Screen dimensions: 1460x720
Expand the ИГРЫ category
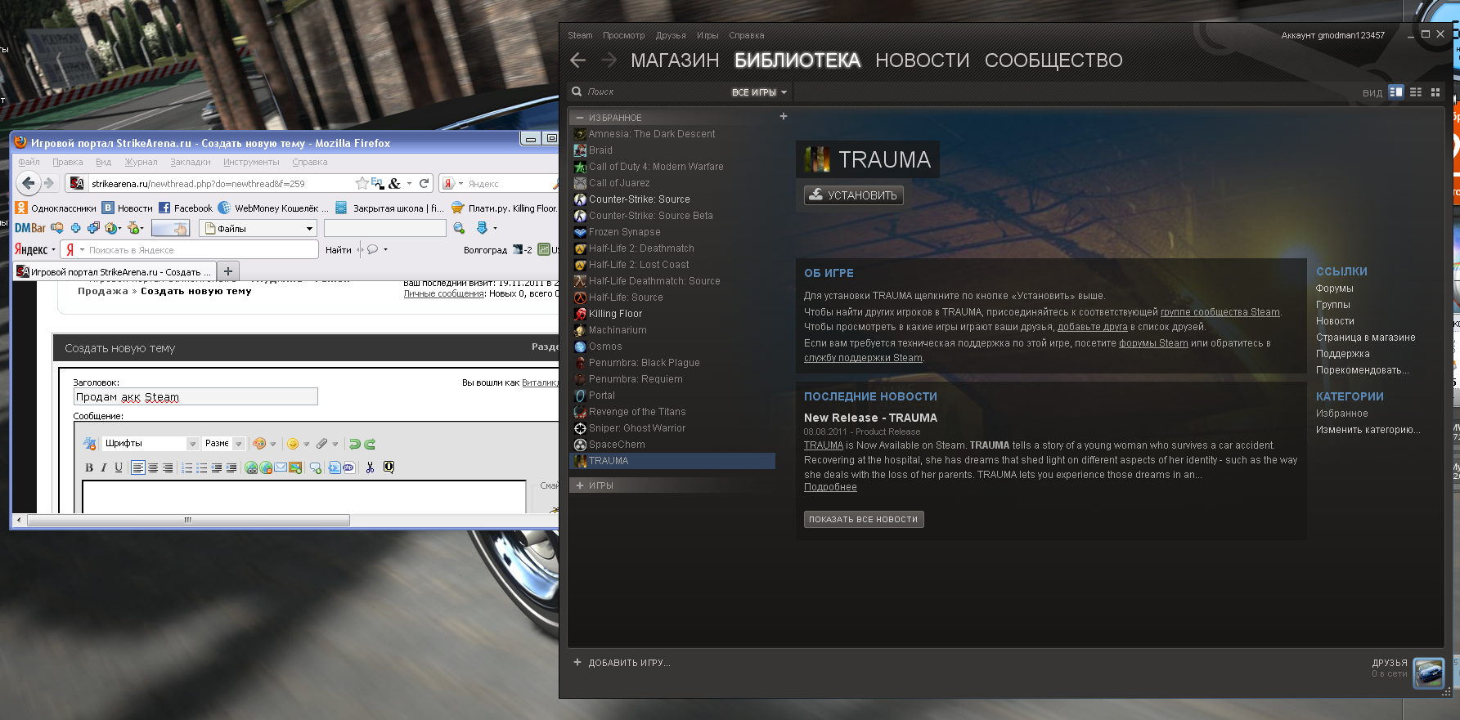click(x=580, y=485)
